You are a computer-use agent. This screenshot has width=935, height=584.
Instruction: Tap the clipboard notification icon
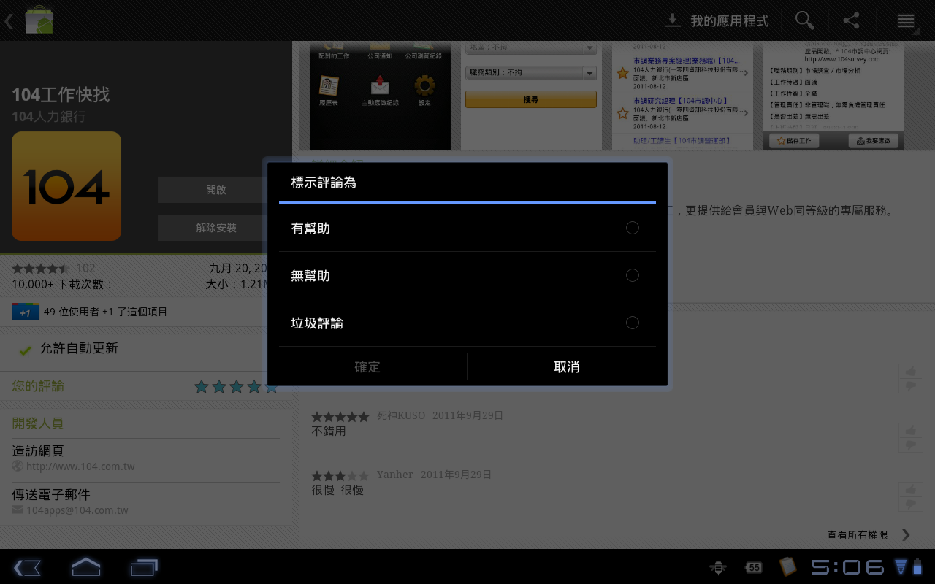click(x=787, y=566)
